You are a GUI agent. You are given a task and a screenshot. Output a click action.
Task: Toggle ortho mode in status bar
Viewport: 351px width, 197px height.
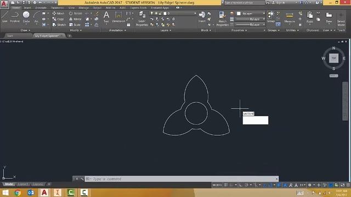pyautogui.click(x=241, y=185)
